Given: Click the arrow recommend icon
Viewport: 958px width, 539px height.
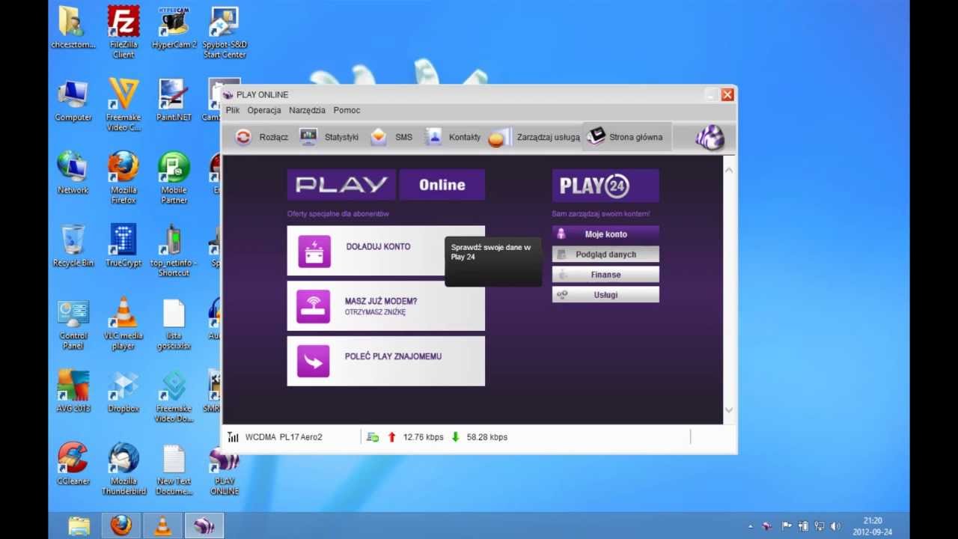Looking at the screenshot, I should coord(313,361).
